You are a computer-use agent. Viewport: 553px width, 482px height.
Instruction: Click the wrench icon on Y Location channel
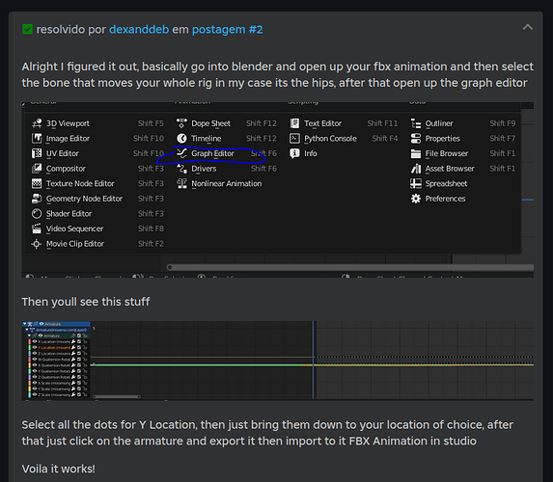[73, 347]
